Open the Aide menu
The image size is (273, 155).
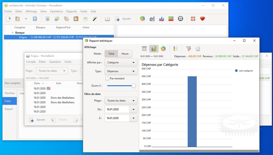tap(93, 11)
